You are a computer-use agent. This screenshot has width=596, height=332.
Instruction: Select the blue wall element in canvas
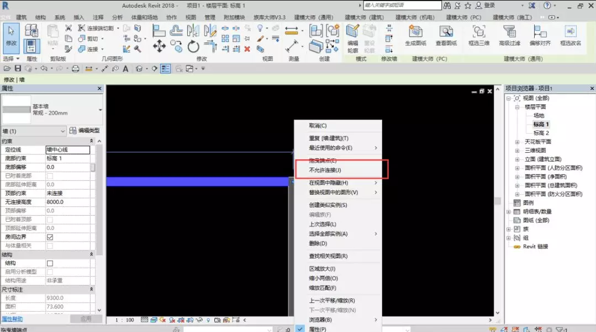click(x=198, y=182)
